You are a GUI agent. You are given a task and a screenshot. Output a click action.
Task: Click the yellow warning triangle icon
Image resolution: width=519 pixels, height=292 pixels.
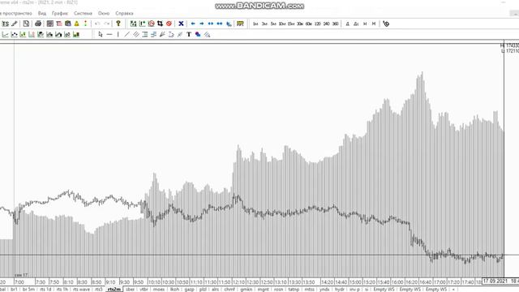(x=77, y=24)
